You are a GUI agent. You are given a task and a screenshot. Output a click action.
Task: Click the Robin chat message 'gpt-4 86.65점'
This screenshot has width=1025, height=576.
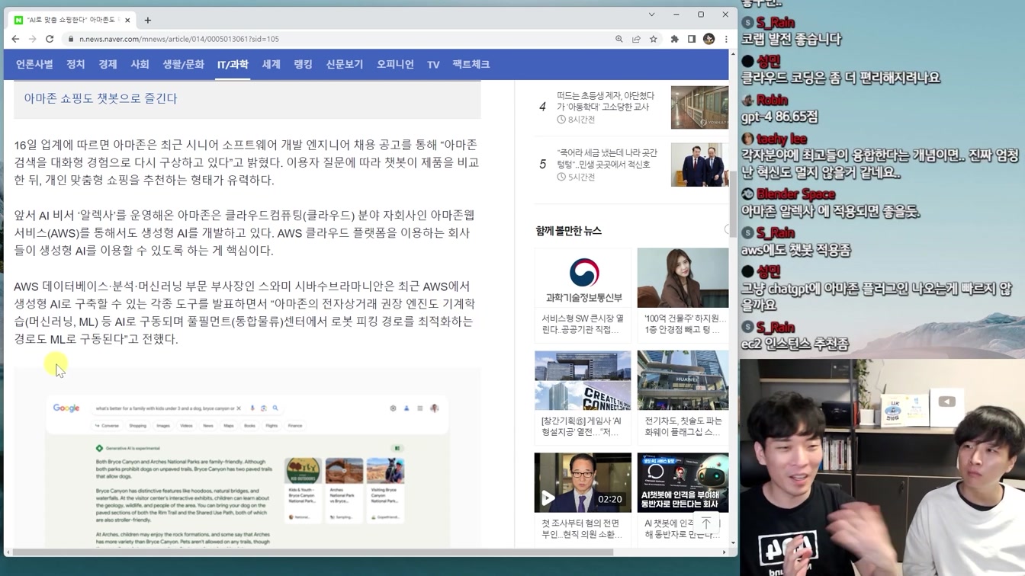point(779,117)
